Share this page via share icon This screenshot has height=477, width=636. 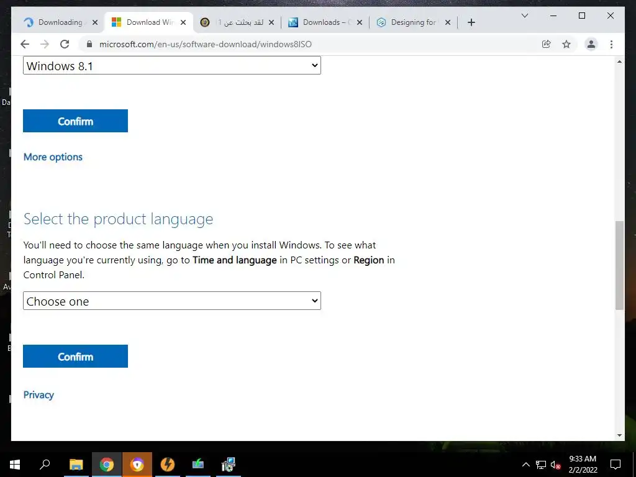[547, 44]
